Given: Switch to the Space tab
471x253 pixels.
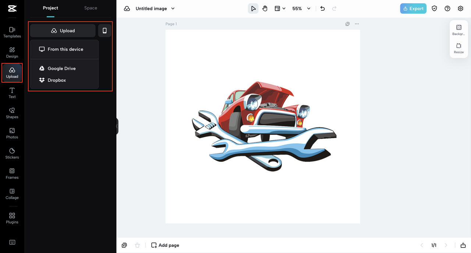Looking at the screenshot, I should click(x=91, y=8).
